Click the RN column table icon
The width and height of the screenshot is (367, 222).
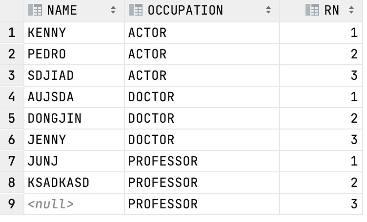[x=312, y=10]
